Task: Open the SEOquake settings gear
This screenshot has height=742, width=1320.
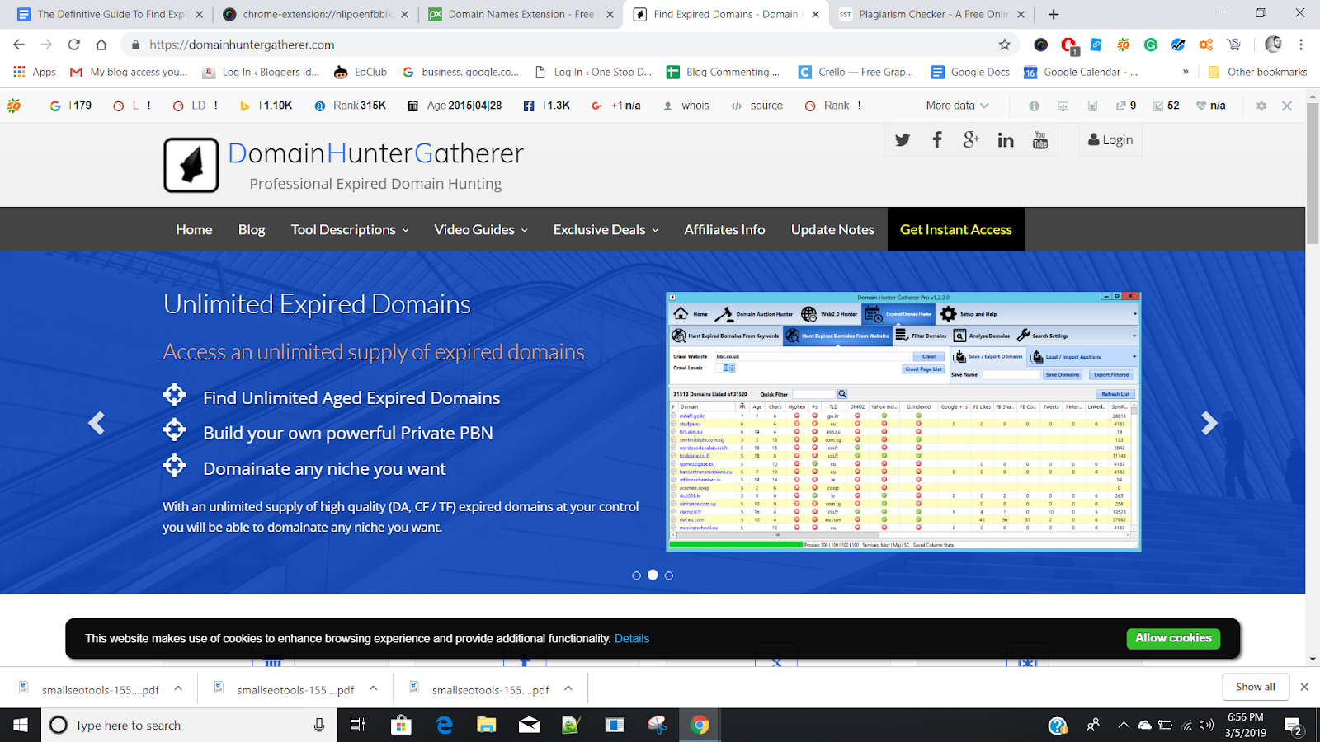Action: (x=1261, y=106)
